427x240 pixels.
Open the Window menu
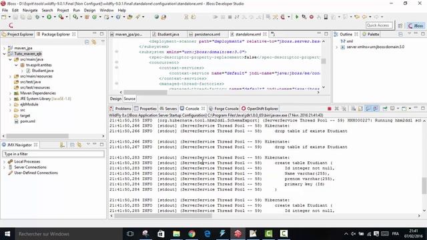[x=107, y=10]
